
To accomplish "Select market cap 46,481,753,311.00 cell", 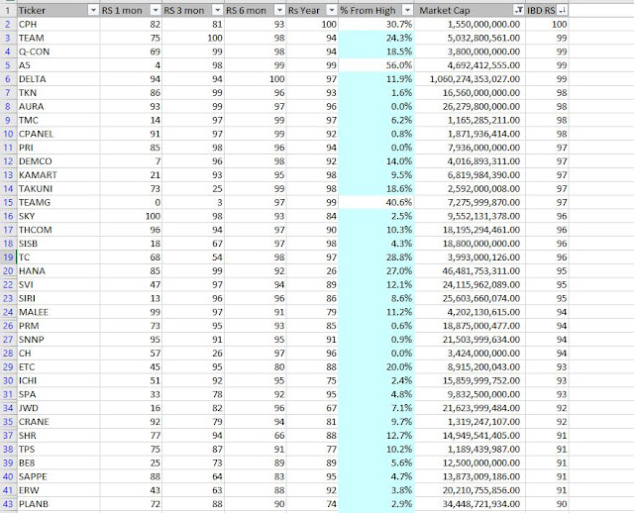I will 470,270.
